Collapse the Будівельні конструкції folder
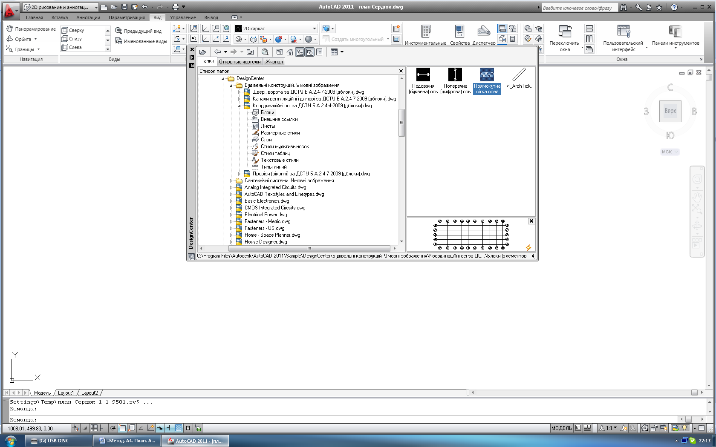716x447 pixels. point(231,86)
